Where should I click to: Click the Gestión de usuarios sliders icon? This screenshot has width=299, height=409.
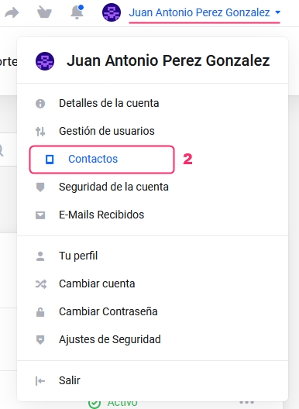point(40,132)
